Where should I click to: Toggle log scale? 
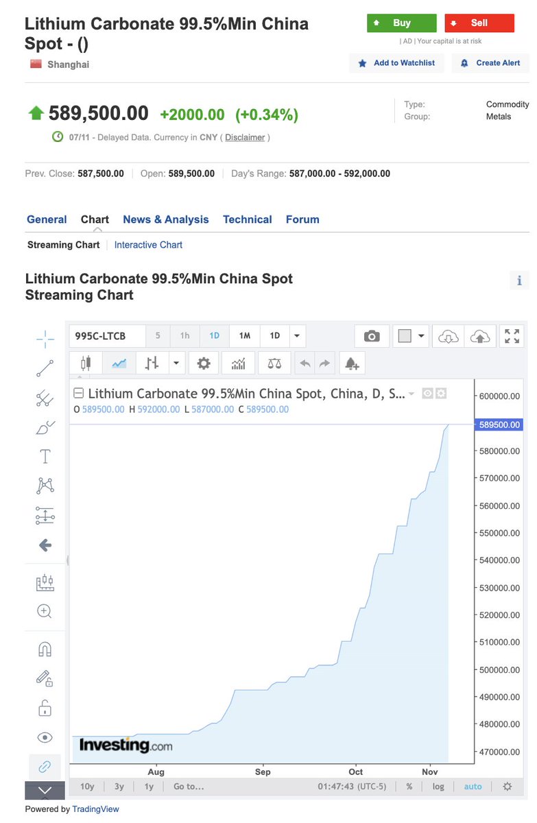[438, 787]
